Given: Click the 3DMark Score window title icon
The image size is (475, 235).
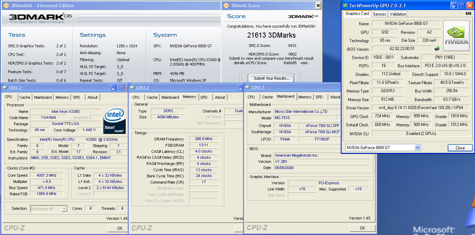Looking at the screenshot, I should (226, 6).
